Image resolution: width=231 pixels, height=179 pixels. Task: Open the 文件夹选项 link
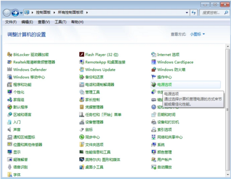tap(94, 145)
